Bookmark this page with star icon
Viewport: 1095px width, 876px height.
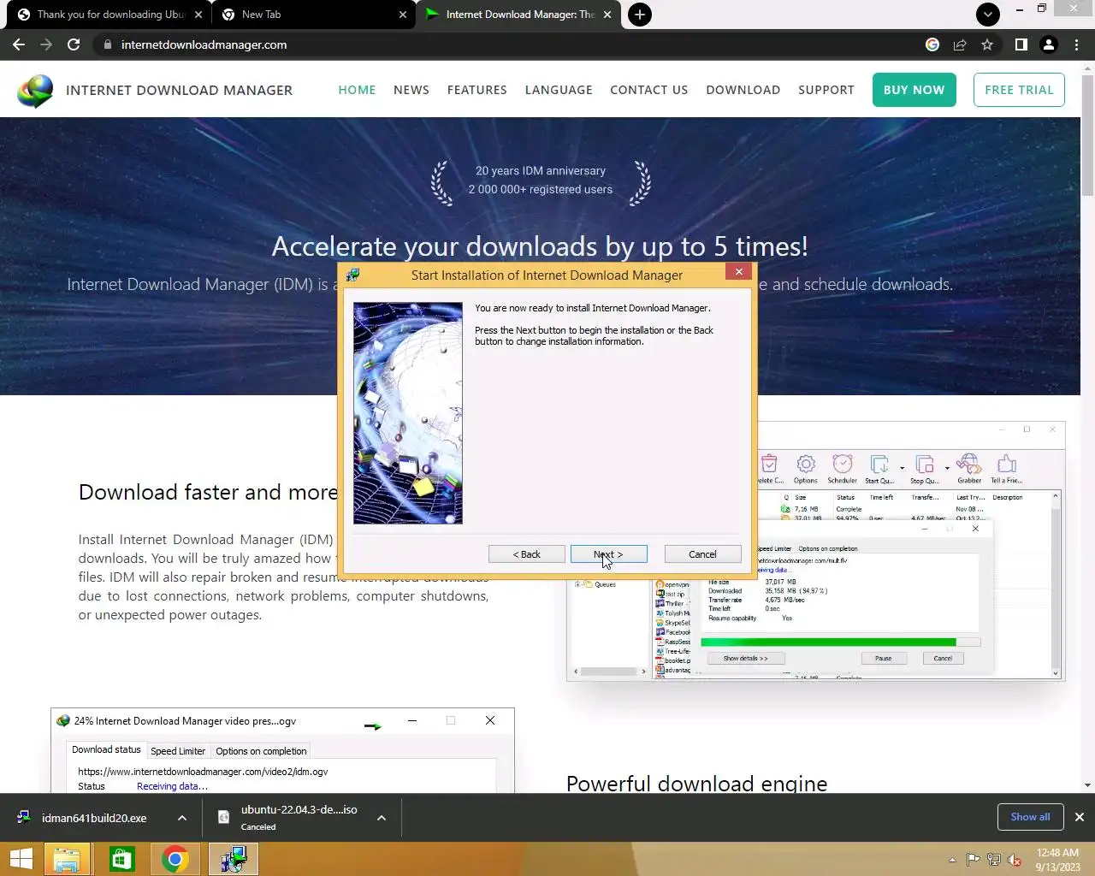[987, 44]
